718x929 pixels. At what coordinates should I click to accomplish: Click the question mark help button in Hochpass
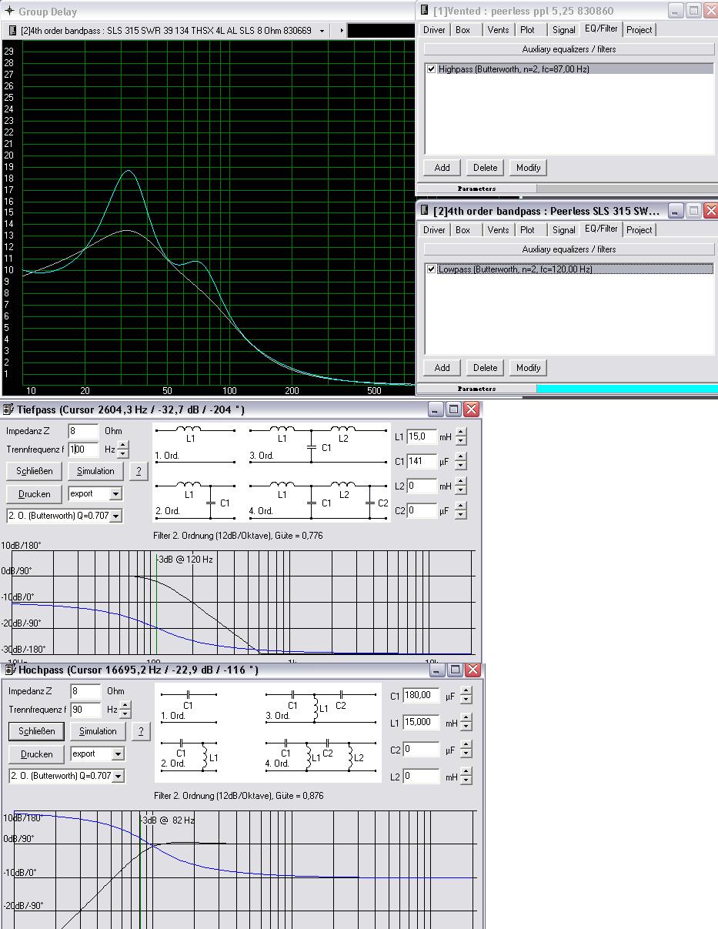pos(141,731)
